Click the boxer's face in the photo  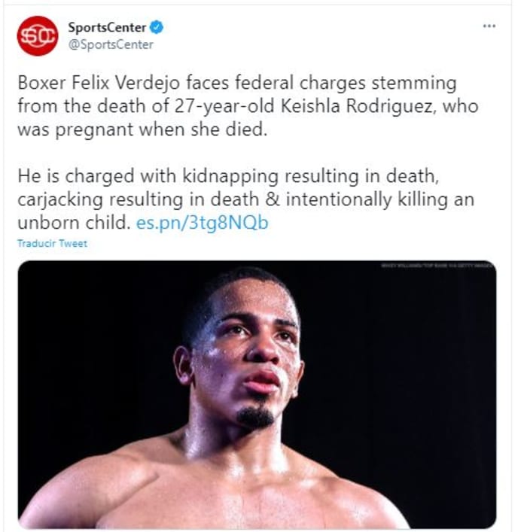point(250,354)
